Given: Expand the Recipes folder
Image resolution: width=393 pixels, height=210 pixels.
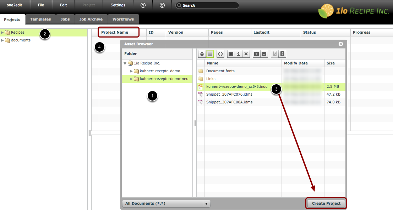Looking at the screenshot, I should (2, 33).
